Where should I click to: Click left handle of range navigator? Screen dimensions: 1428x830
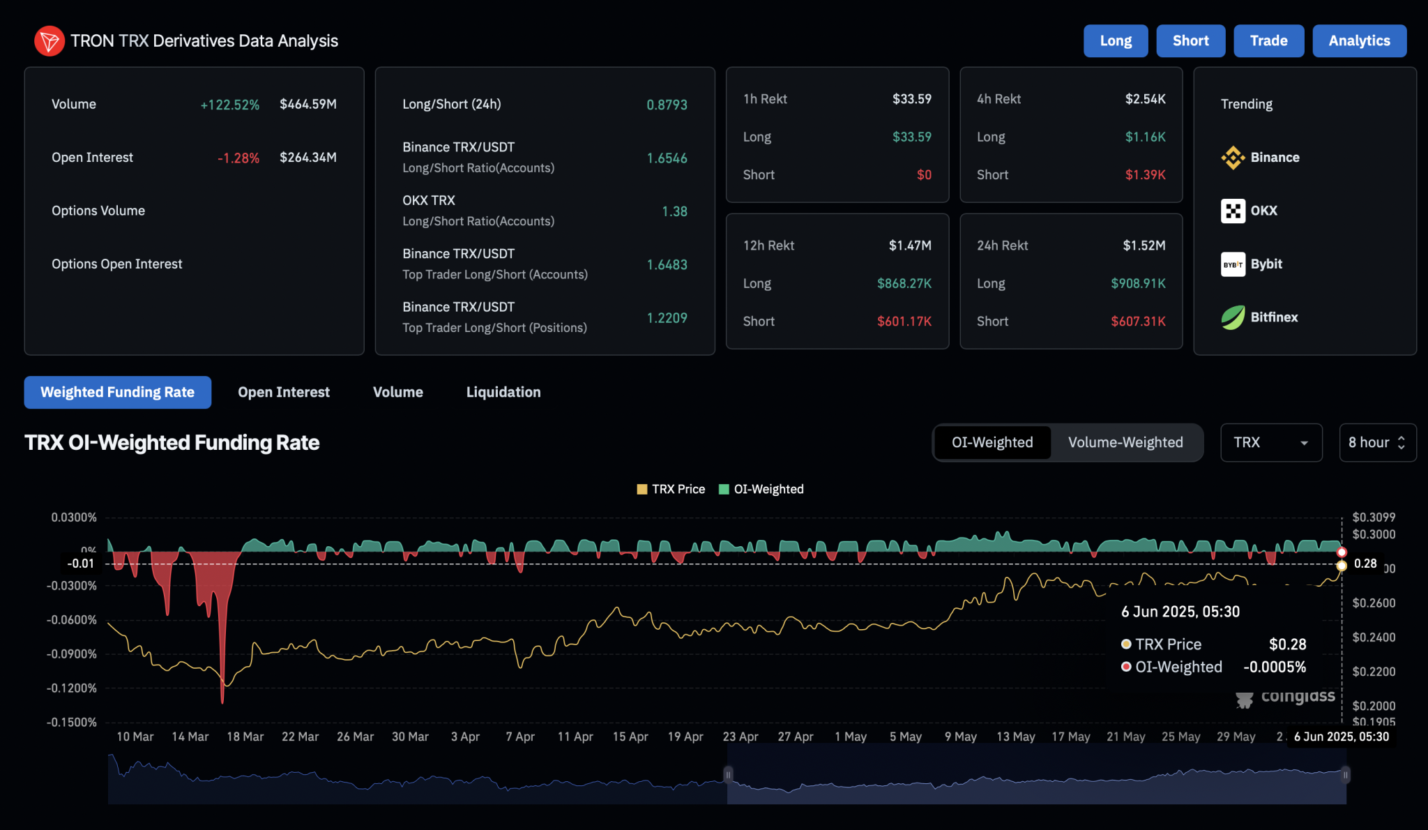point(728,775)
